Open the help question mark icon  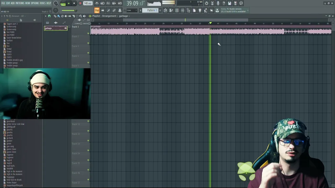[224, 3]
